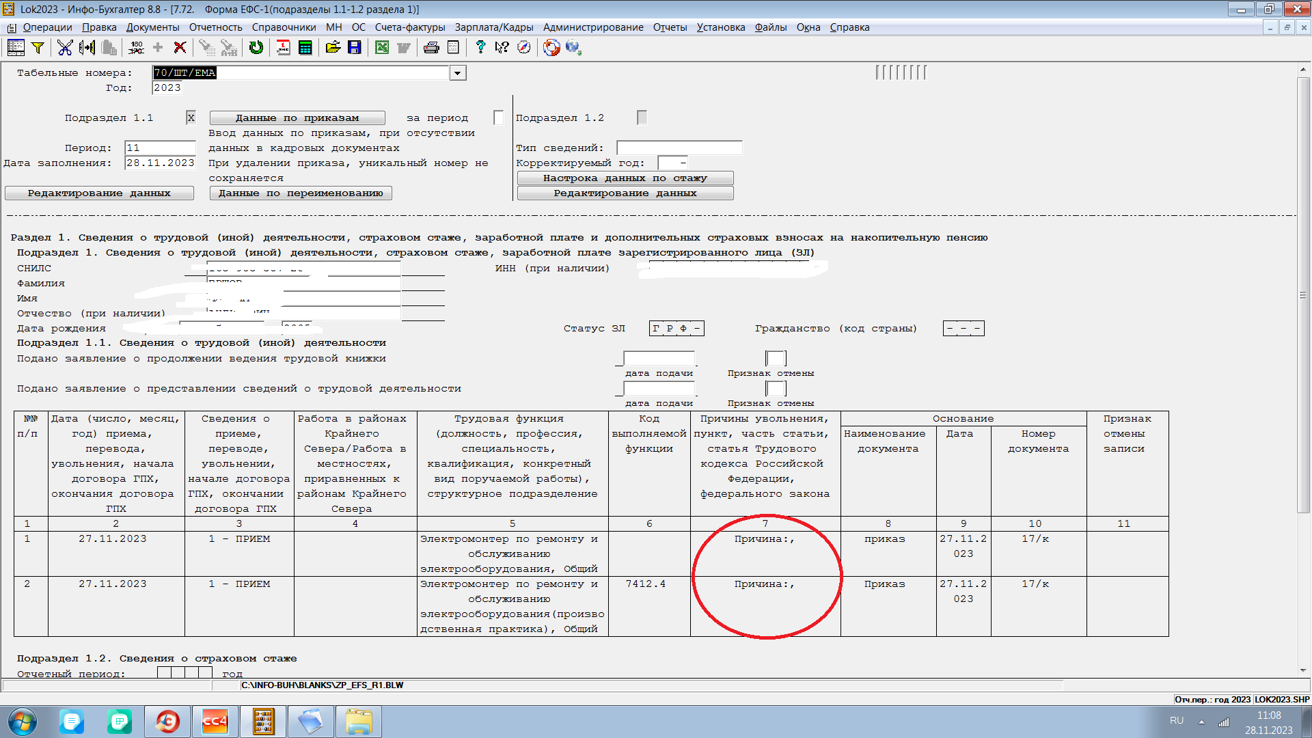Image resolution: width=1312 pixels, height=738 pixels.
Task: Click the globe internet update icon
Action: click(573, 47)
